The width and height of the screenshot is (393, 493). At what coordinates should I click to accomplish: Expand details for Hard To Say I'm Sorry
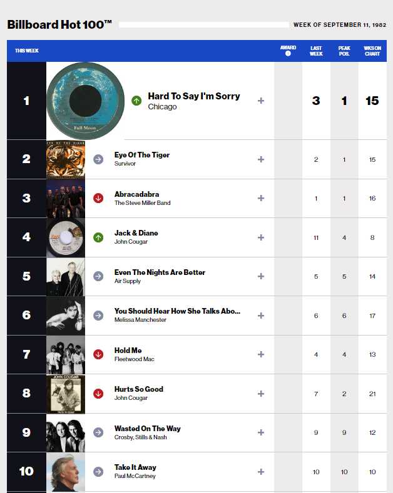tap(261, 101)
